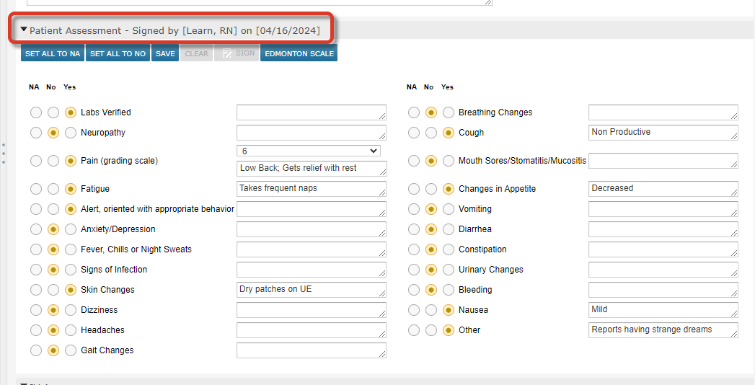Save the Patient Assessment form
Screen dimensions: 755x385
pyautogui.click(x=165, y=53)
